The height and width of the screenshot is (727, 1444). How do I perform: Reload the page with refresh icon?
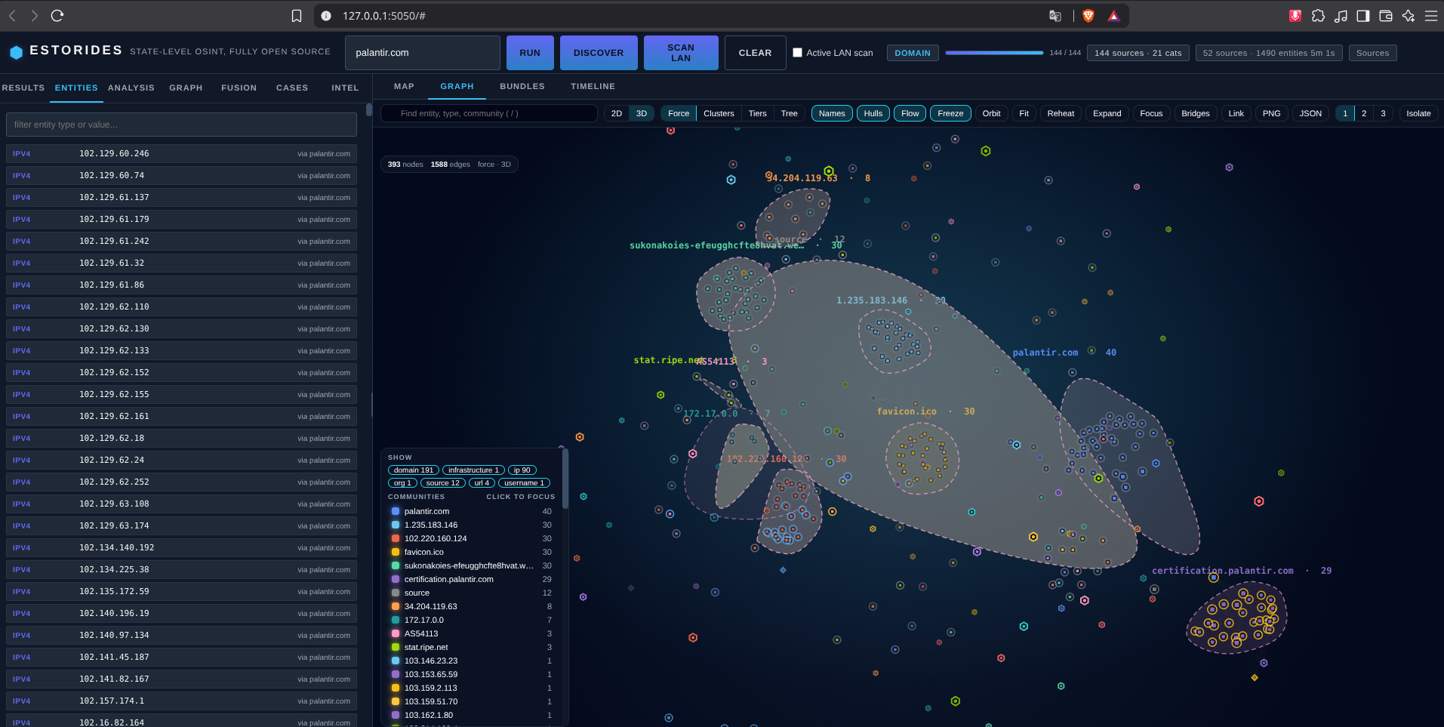click(57, 15)
